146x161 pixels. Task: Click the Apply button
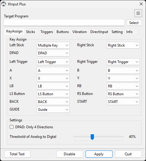99,154
